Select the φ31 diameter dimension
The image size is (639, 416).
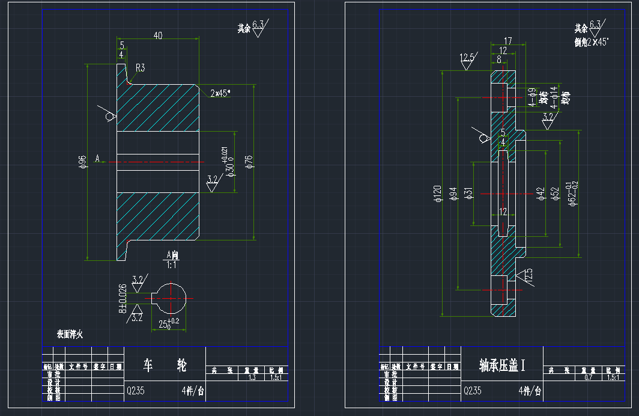point(468,194)
